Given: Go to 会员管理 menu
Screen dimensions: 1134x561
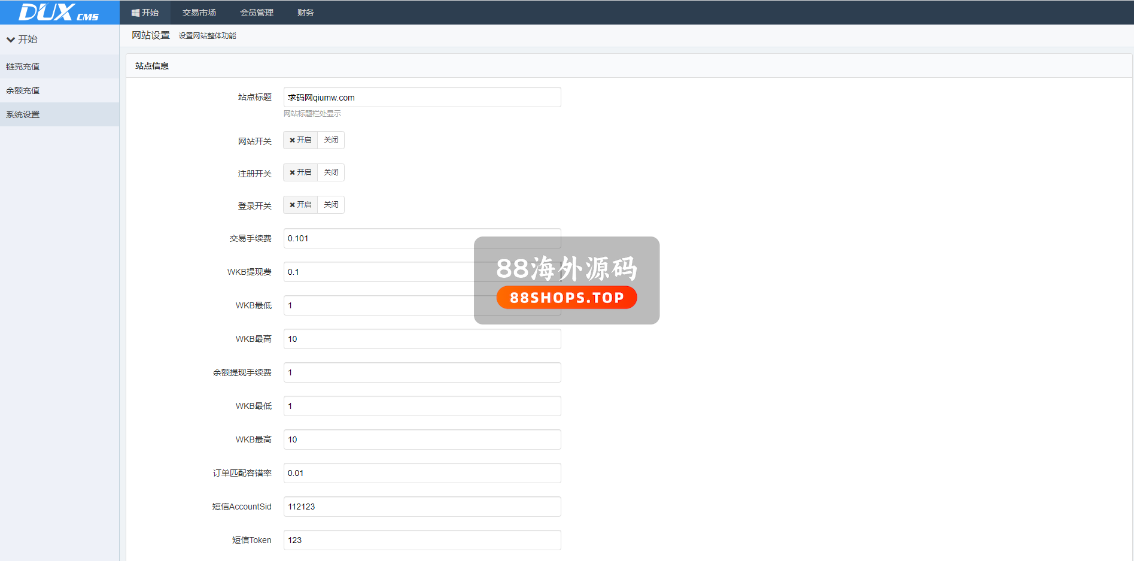Looking at the screenshot, I should pos(257,13).
